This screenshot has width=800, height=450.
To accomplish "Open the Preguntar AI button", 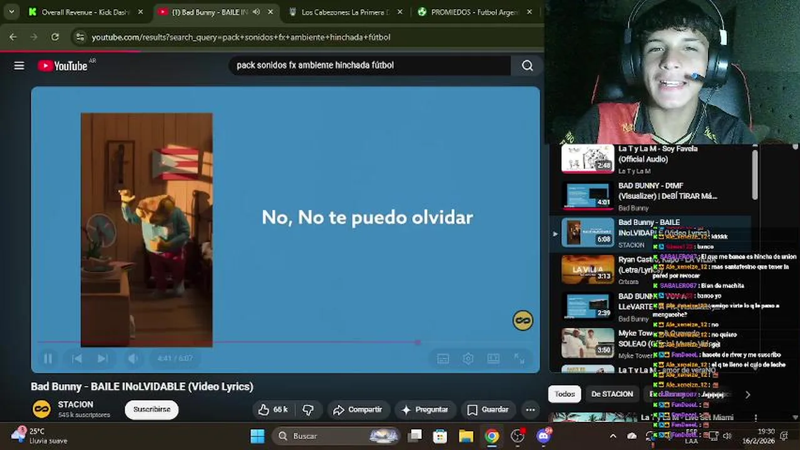I will pos(424,409).
